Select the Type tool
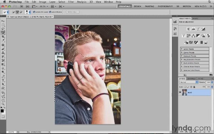Screen dimensions: 214x134 (x=3, y=80)
